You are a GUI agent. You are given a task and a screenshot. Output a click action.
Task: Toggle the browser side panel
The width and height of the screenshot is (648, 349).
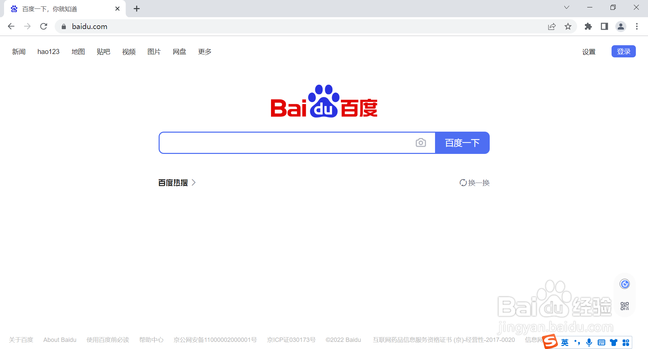click(604, 26)
